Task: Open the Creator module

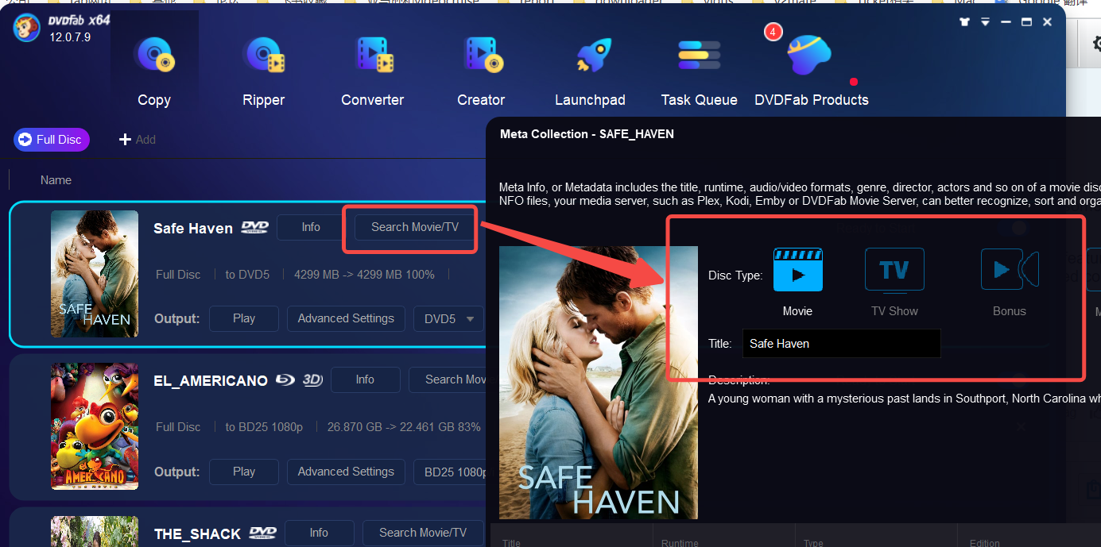Action: point(481,72)
